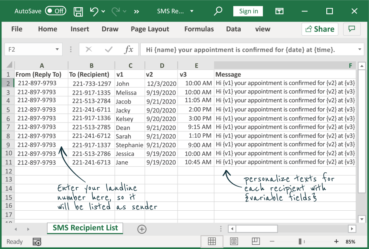Click the zoom slider handle

click(x=300, y=241)
